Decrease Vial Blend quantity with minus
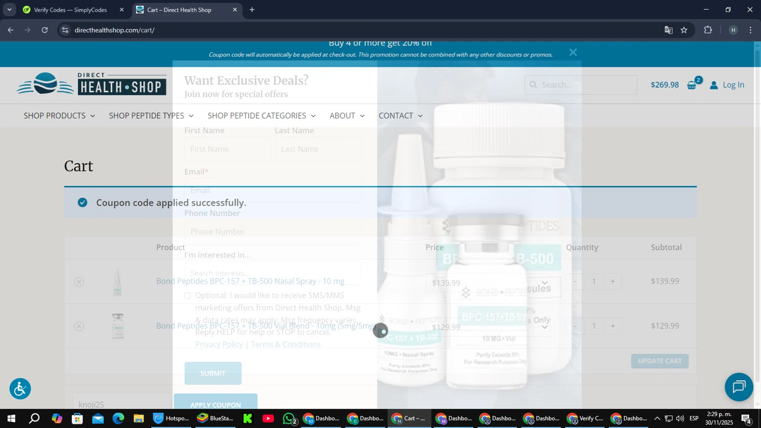Viewport: 761px width, 428px height. point(575,326)
